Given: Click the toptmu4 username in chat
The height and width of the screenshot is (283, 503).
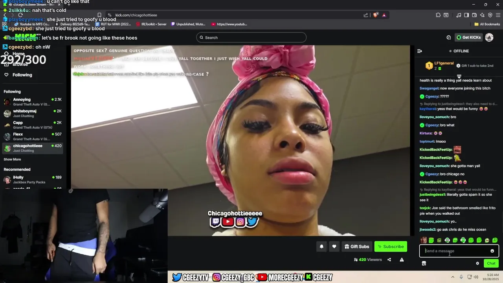Looking at the screenshot, I should coord(427,141).
